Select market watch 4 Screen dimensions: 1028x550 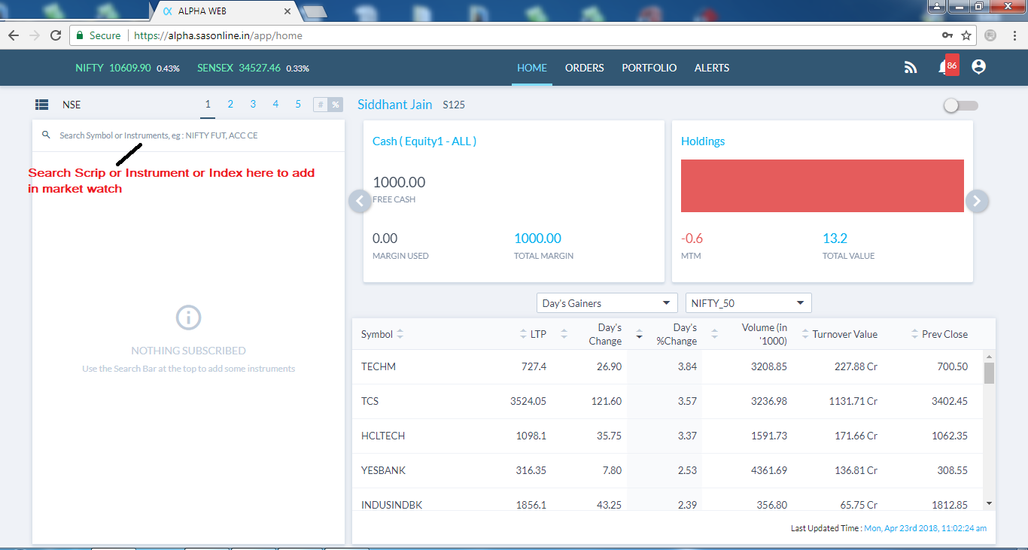click(275, 105)
